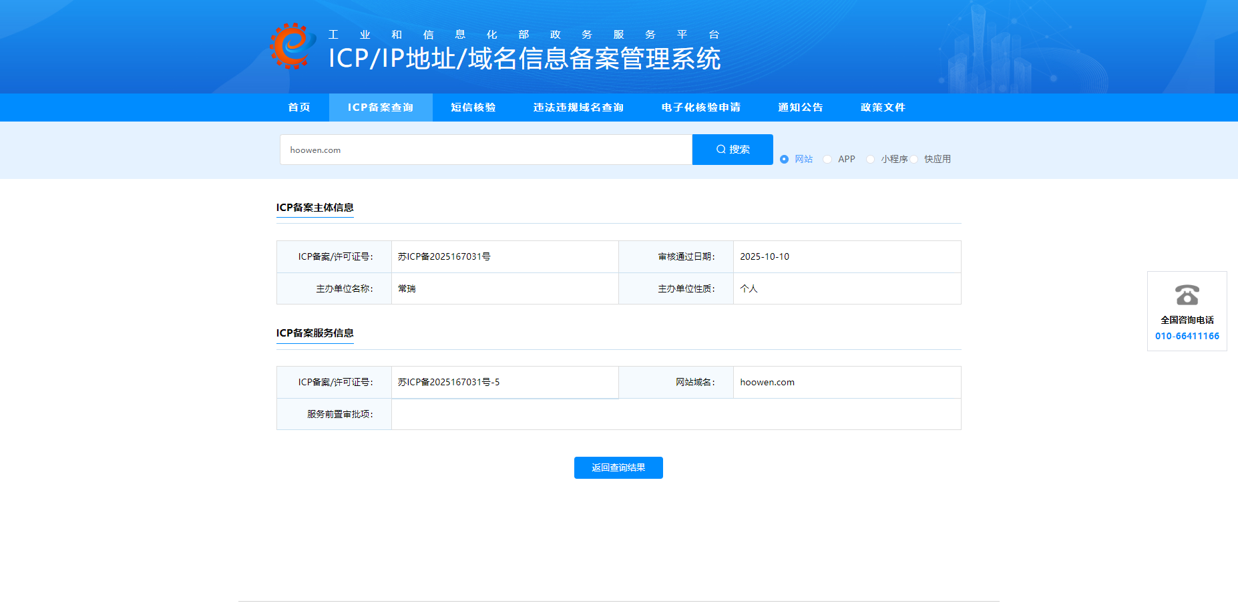Open the ICP备案查询 tab
This screenshot has height=609, width=1238.
[381, 108]
